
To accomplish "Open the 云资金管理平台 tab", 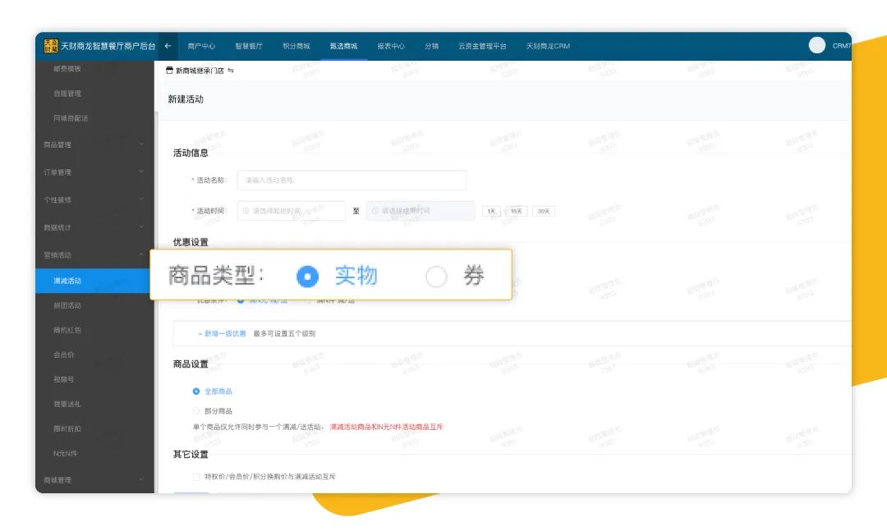I will (482, 46).
